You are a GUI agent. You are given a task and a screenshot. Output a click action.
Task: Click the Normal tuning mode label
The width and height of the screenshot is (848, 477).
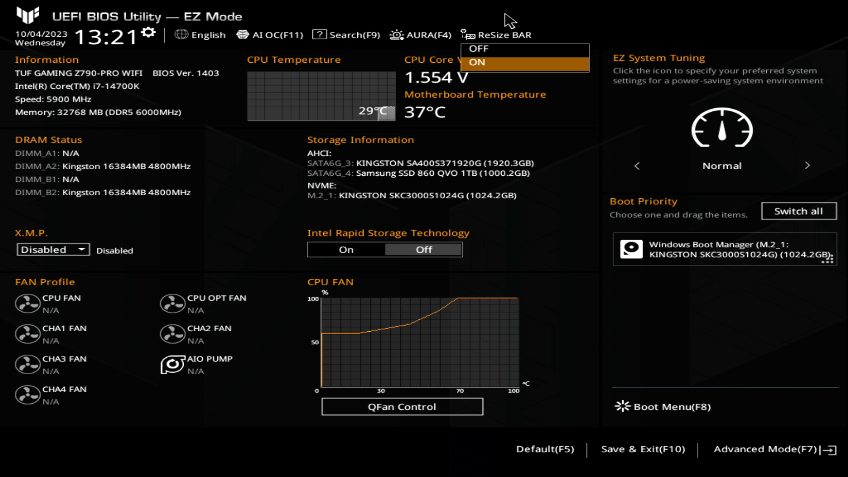point(722,166)
